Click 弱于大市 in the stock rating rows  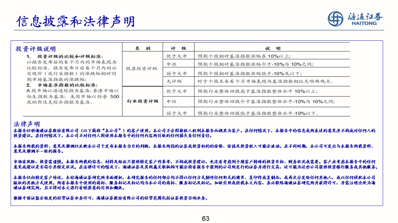(x=177, y=73)
